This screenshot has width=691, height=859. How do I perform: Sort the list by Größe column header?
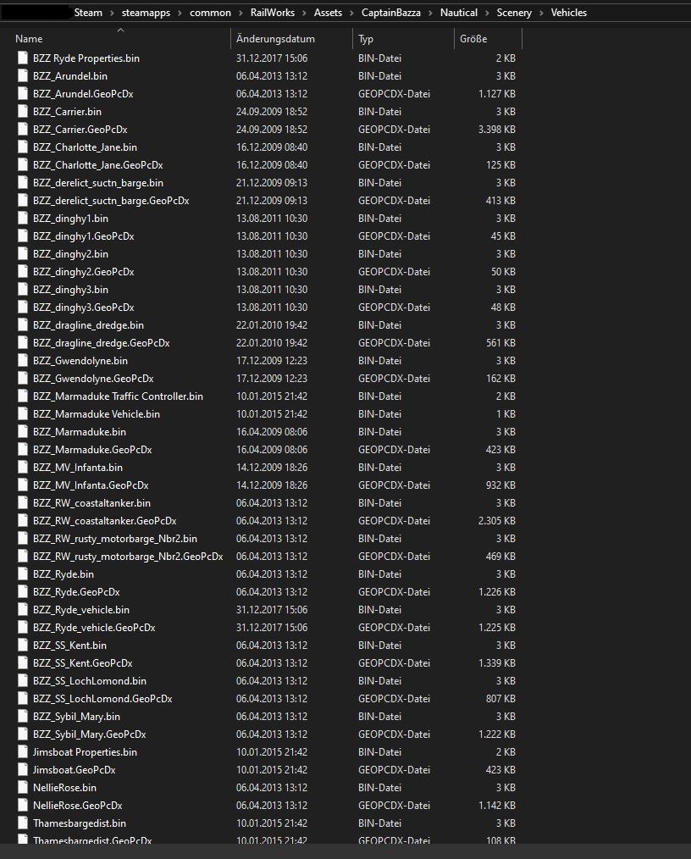pos(473,39)
